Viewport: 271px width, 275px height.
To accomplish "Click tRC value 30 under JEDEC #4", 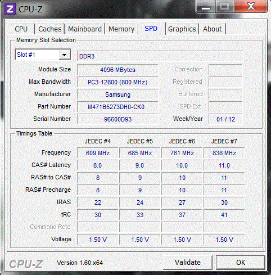I will pyautogui.click(x=98, y=215).
